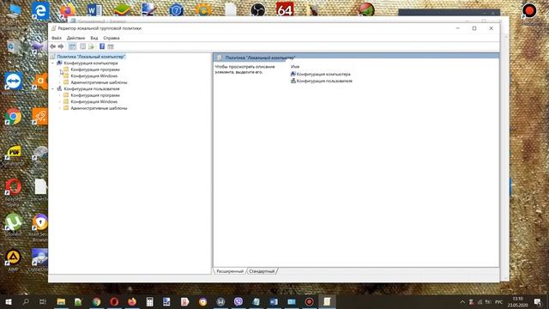Expand Конфигурация Windows under Конфигурация компьютера
The image size is (549, 309).
pos(60,76)
